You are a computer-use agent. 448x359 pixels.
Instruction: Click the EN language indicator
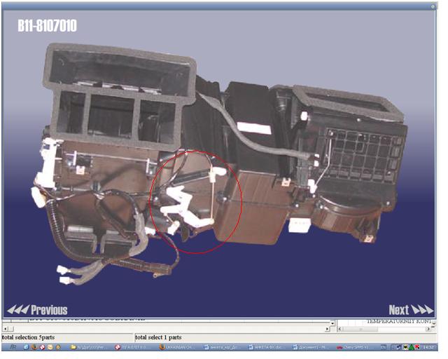[x=383, y=347]
